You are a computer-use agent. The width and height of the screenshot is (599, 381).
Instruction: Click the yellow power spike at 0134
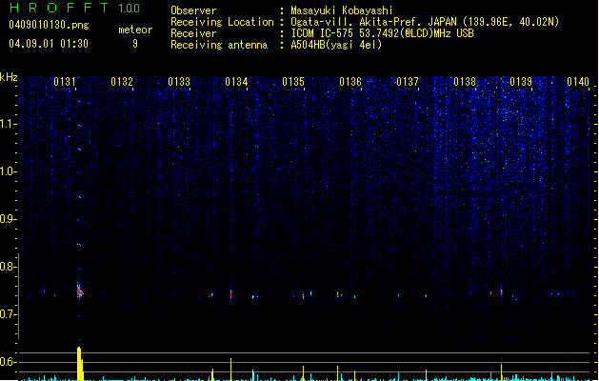click(x=230, y=370)
